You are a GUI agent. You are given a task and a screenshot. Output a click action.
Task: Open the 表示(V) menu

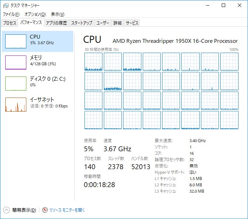coord(58,14)
